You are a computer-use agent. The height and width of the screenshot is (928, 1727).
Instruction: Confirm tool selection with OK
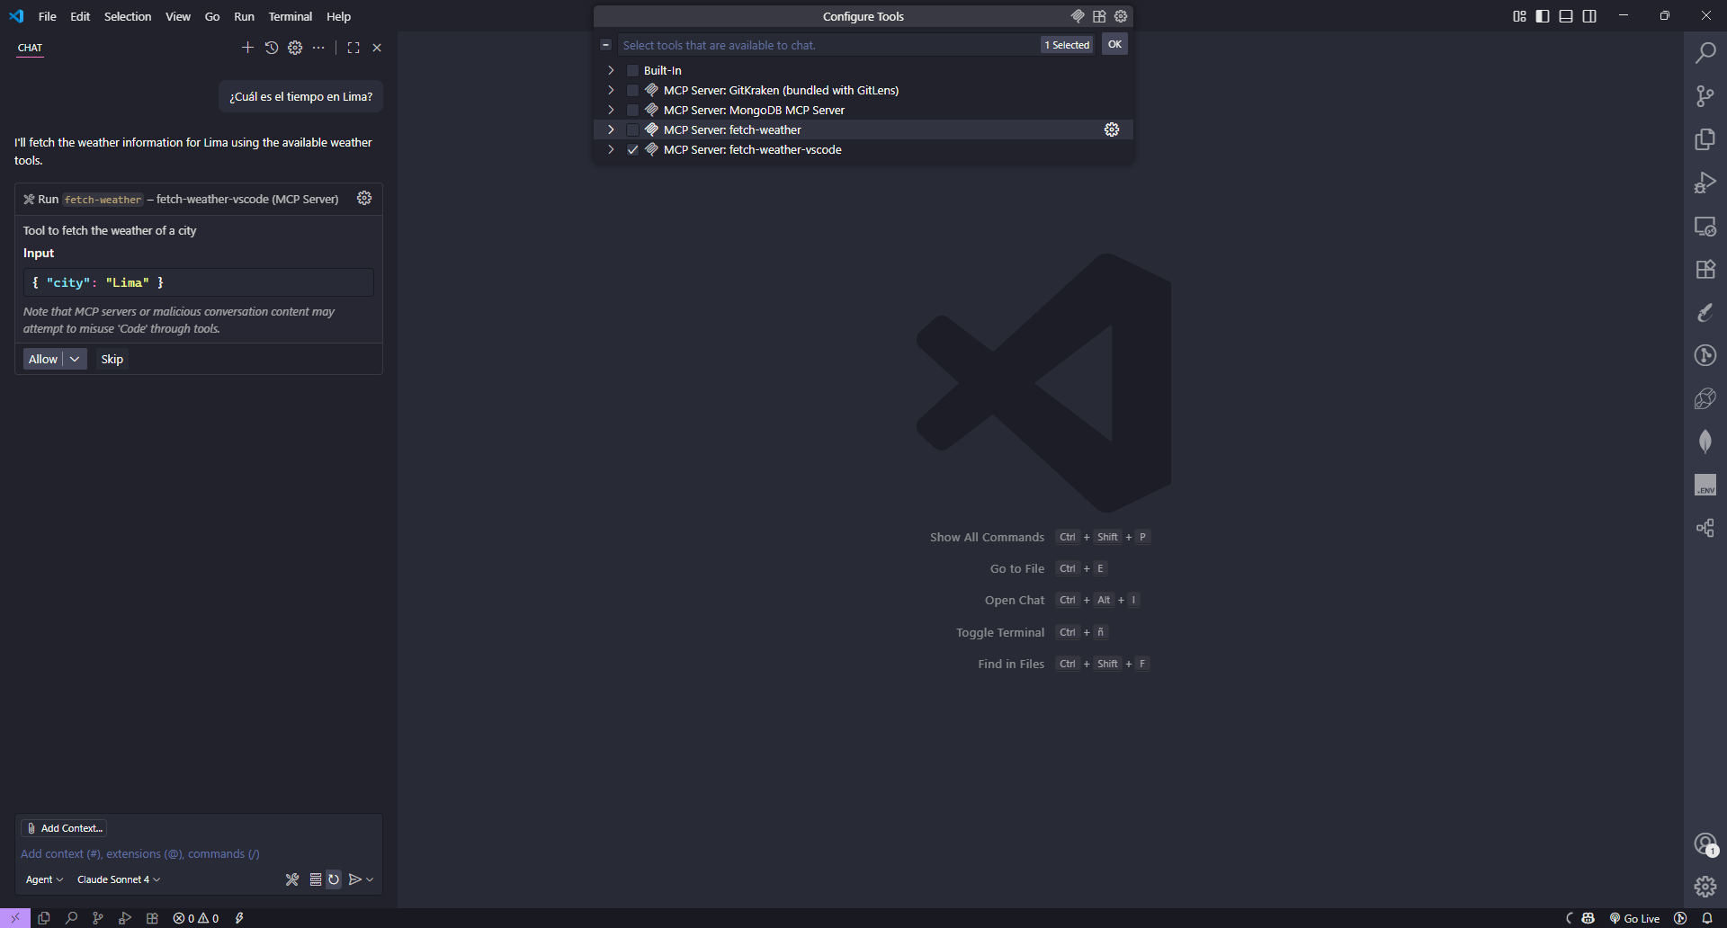1114,44
